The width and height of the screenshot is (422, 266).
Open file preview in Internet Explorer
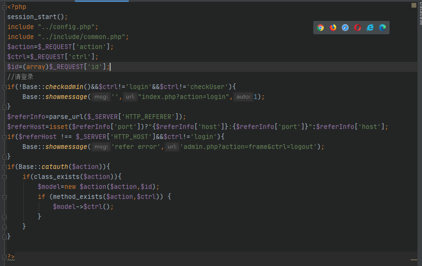point(370,28)
